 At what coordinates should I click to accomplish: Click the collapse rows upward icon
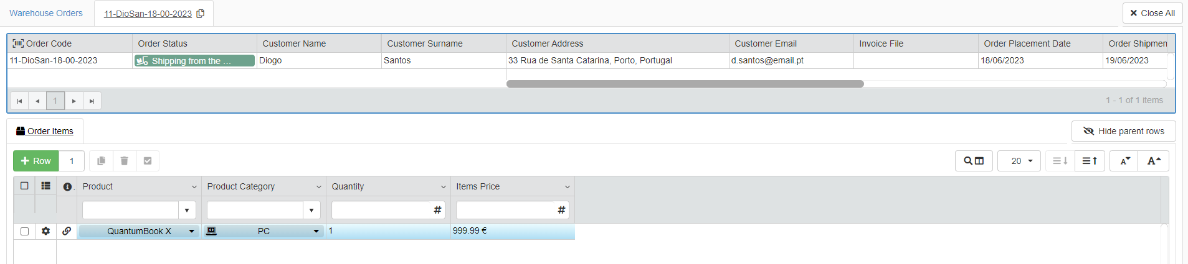coord(1090,161)
